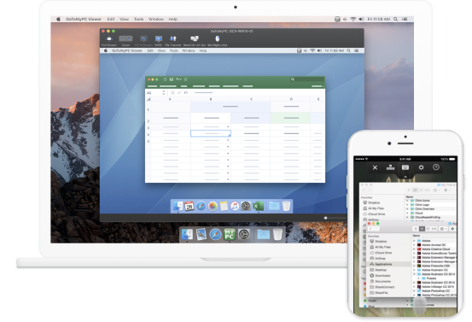Click the File Transfer toolbar icon
Image resolution: width=472 pixels, height=322 pixels.
[172, 38]
